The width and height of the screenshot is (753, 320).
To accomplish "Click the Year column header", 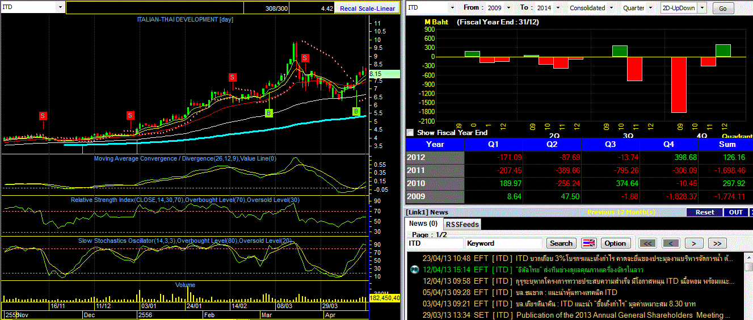I will click(x=435, y=144).
